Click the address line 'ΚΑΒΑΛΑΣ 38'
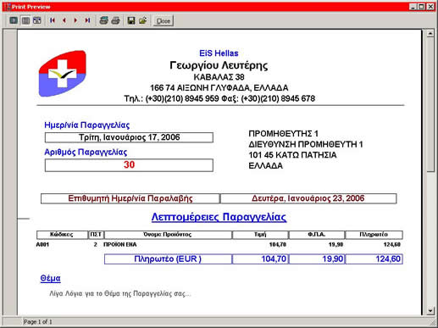Screen dimensions: 438x328 219,77
